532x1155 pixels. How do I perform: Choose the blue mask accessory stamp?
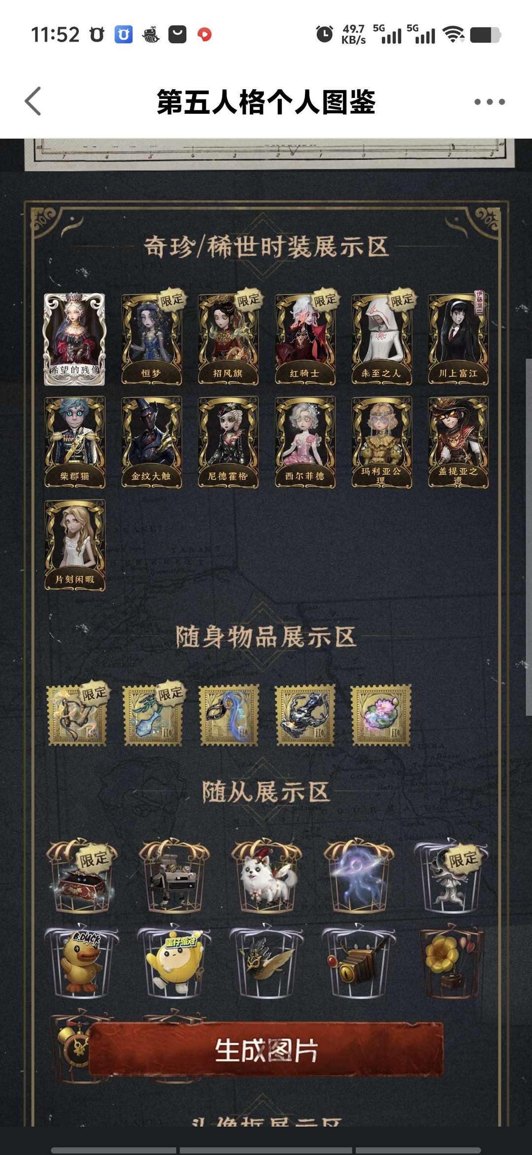point(229,715)
